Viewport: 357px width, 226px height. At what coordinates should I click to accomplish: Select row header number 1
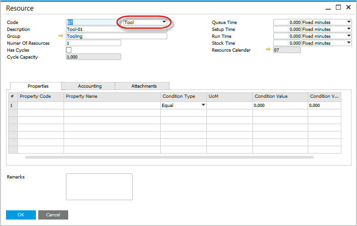click(13, 105)
